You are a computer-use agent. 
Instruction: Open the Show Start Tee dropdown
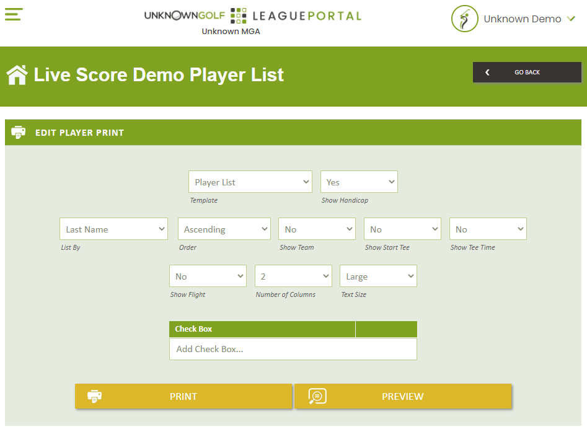pyautogui.click(x=402, y=229)
